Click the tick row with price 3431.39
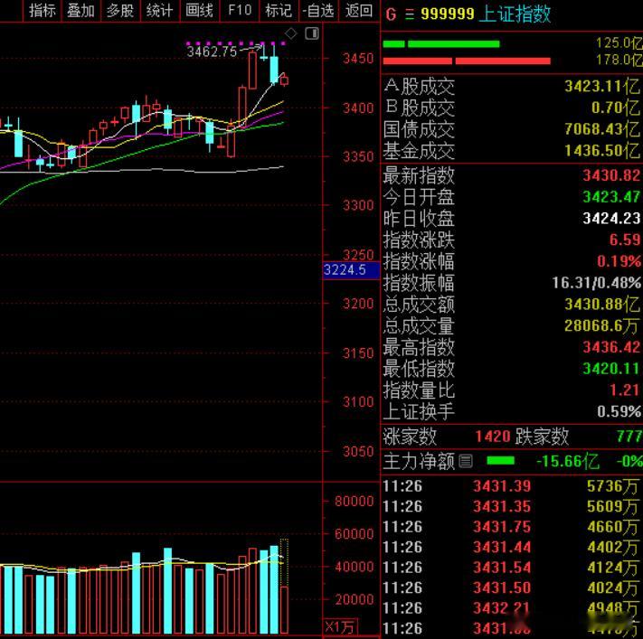The height and width of the screenshot is (639, 643). 511,486
